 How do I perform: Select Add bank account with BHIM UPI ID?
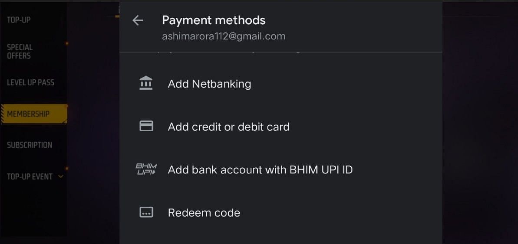click(x=260, y=169)
